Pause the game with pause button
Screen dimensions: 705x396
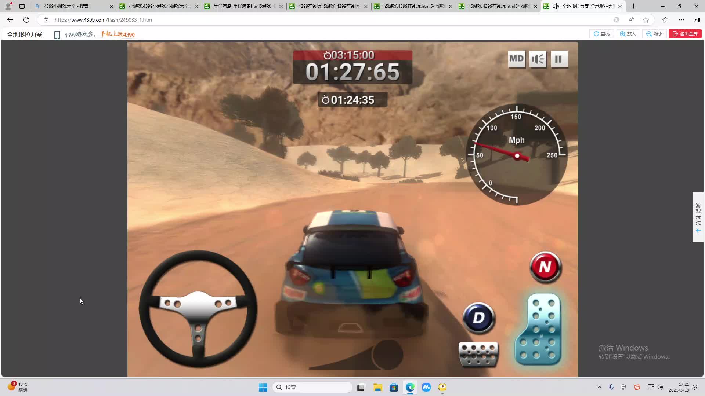[558, 59]
